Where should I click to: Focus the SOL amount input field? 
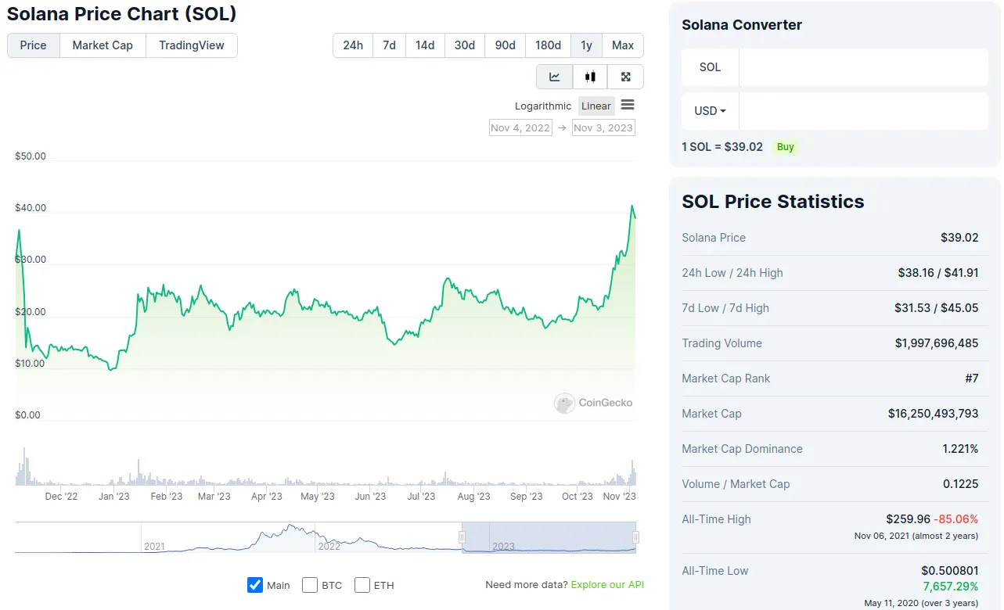[864, 67]
